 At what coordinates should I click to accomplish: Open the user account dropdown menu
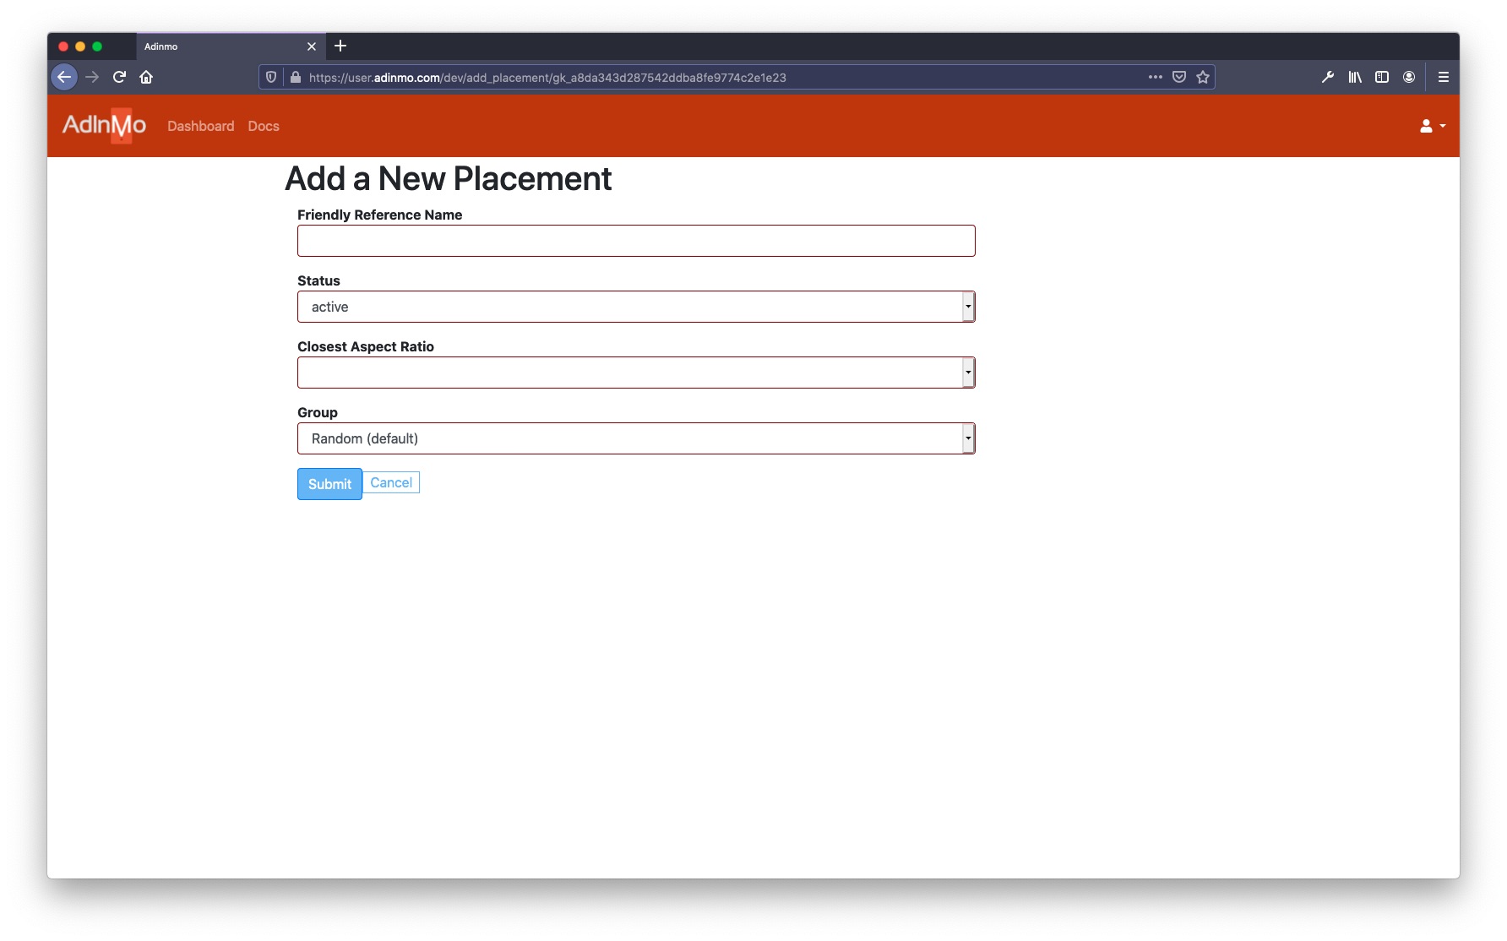click(x=1433, y=126)
